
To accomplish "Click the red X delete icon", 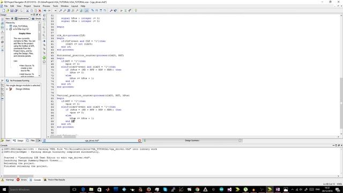I will point(40,11).
